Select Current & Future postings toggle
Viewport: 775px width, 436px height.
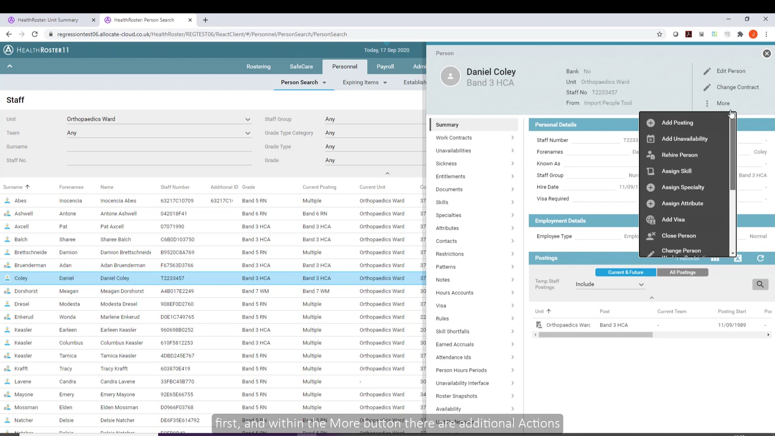click(625, 272)
